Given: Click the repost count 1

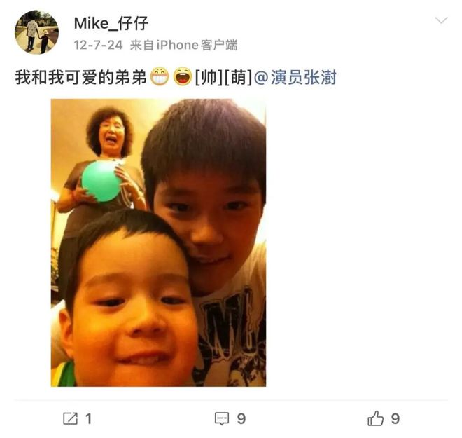Looking at the screenshot, I should click(88, 419).
